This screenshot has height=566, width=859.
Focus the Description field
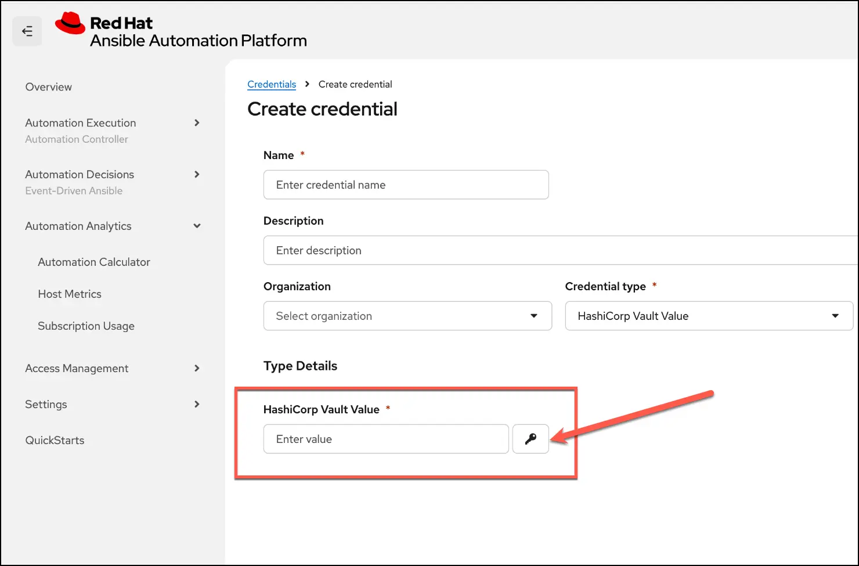pos(561,250)
